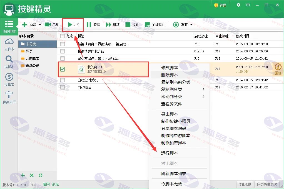Click the 发布 publish button
The width and height of the screenshot is (284, 189).
point(180,24)
